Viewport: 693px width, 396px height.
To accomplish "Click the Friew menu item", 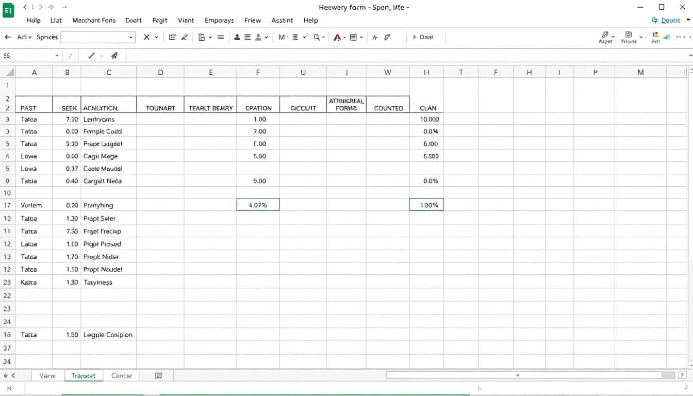I will pos(253,21).
